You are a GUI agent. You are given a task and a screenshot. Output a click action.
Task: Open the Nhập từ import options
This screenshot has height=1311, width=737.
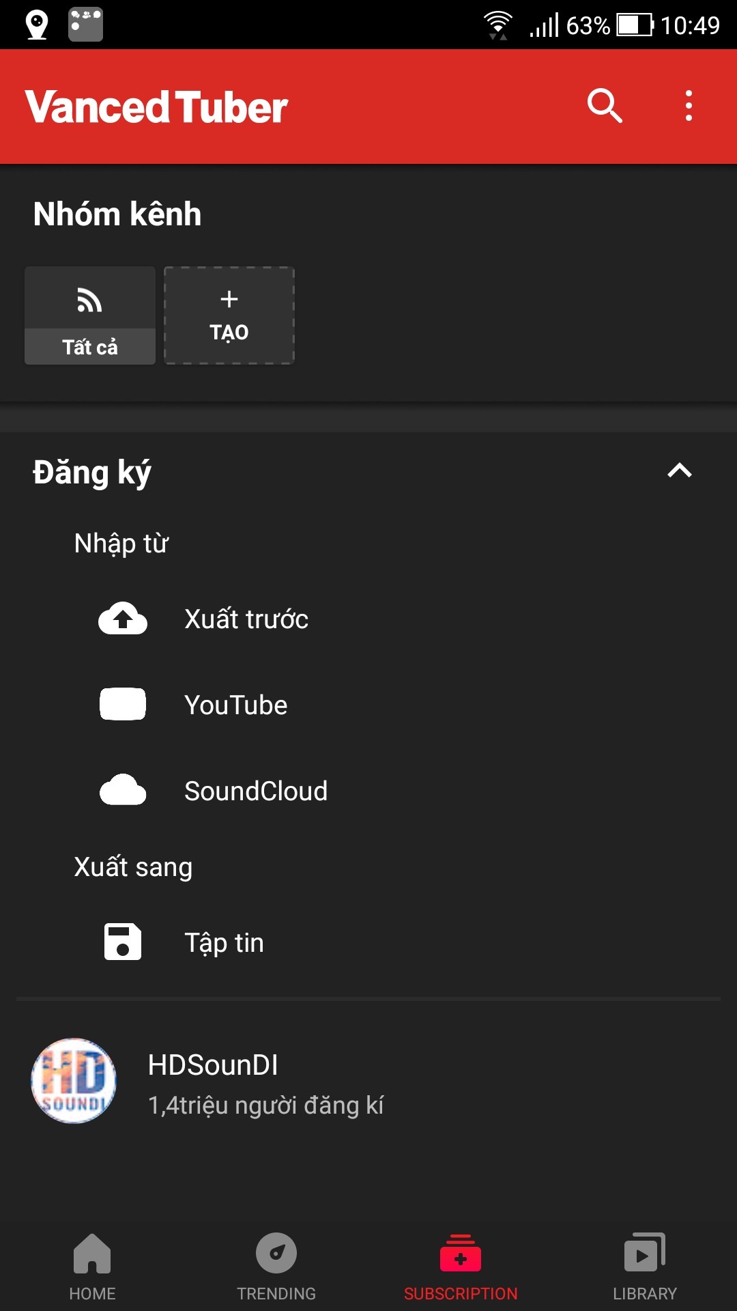point(121,543)
